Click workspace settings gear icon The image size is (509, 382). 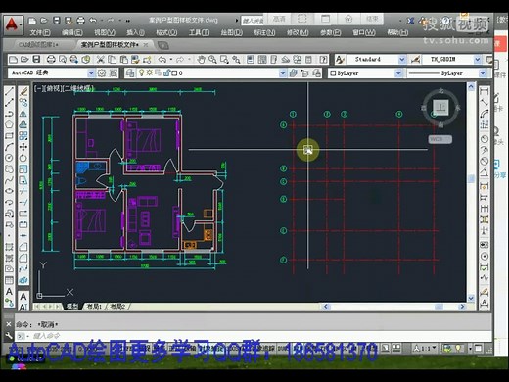pyautogui.click(x=102, y=73)
